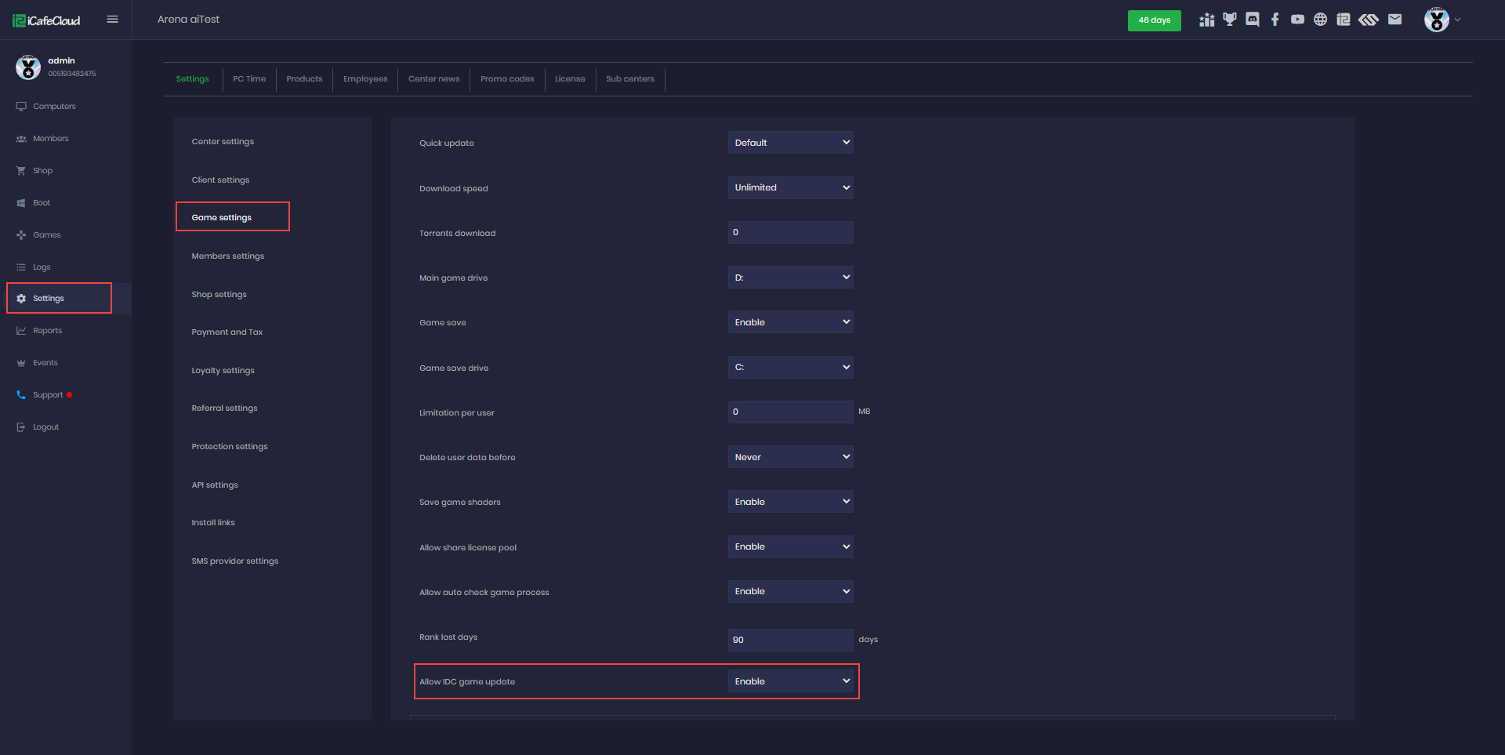Screen dimensions: 1505x755
Task: Expand the profile avatar dropdown arrow
Action: coord(1457,20)
